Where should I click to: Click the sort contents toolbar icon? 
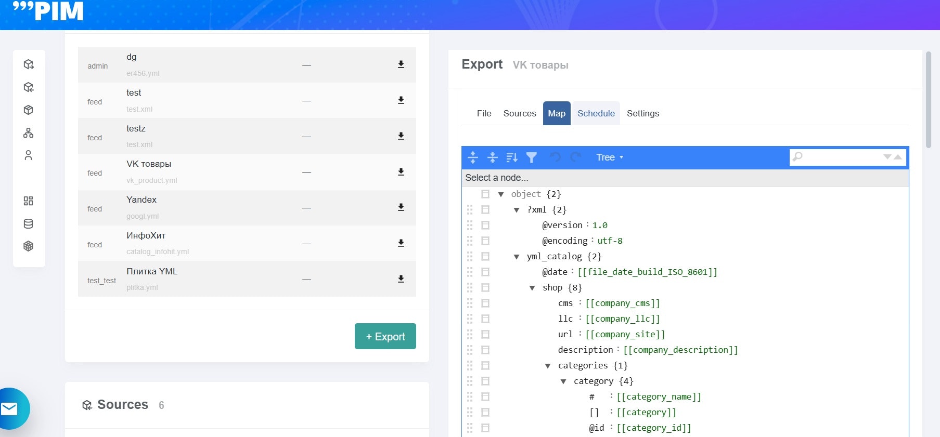tap(512, 157)
